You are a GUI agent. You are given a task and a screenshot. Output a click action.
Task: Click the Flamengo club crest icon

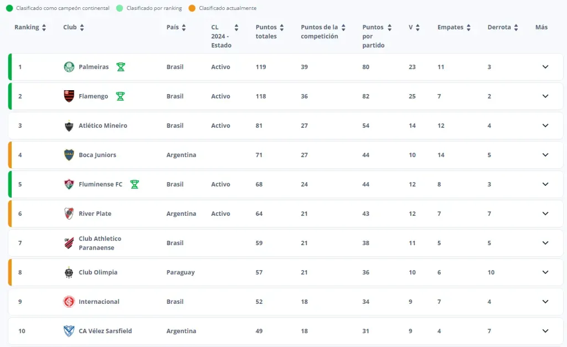[69, 96]
